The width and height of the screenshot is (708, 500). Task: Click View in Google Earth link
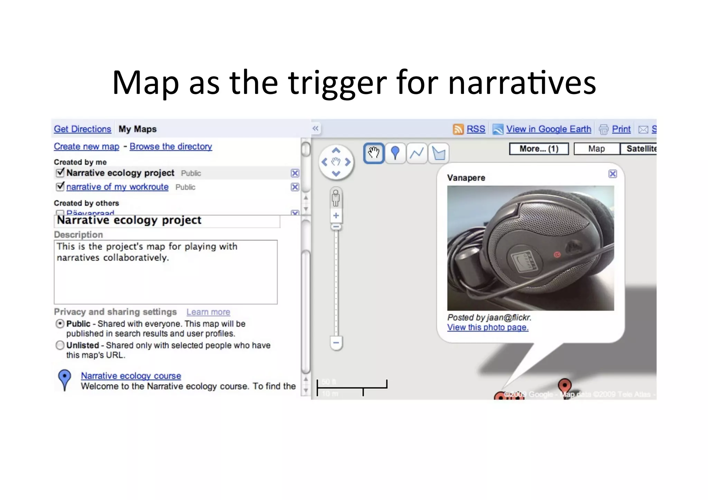[549, 129]
